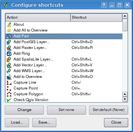Click the scrollbar top up arrow

125,16
